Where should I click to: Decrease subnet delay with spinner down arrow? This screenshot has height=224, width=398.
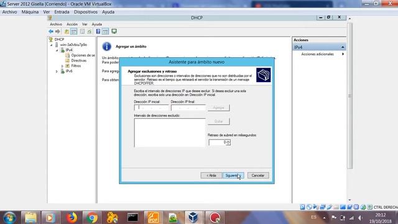(x=228, y=144)
